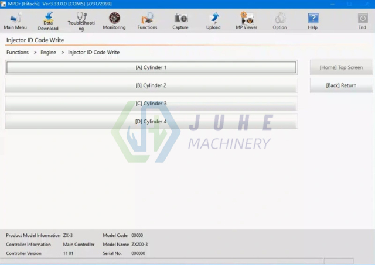Click the Product Model Information label
Viewport: 375px width, 265px height.
click(x=33, y=235)
